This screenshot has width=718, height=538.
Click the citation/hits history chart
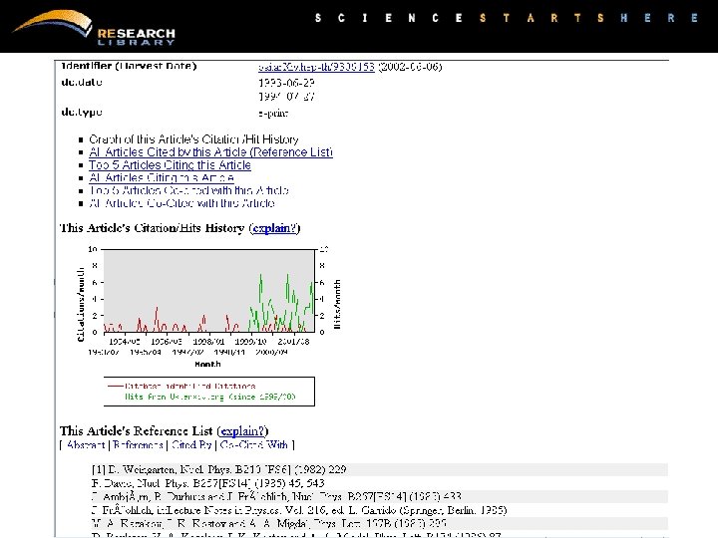tap(208, 306)
